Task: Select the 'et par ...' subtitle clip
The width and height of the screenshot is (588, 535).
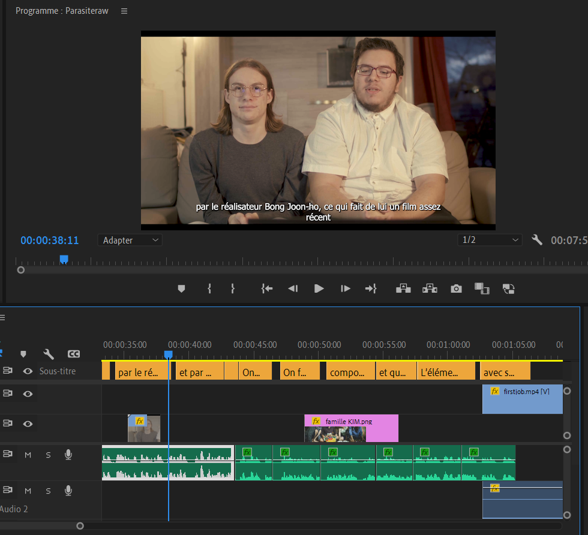Action: pyautogui.click(x=200, y=371)
